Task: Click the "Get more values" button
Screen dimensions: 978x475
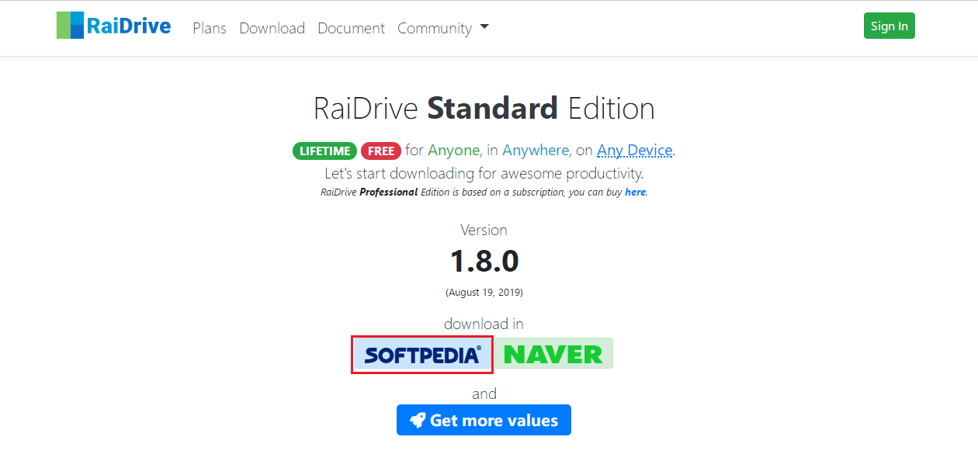Action: click(484, 420)
